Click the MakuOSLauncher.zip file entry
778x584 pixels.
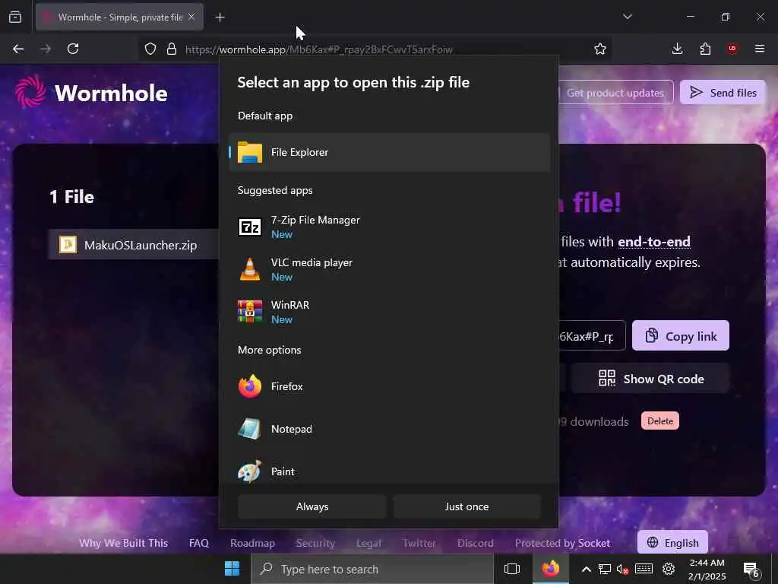point(134,245)
